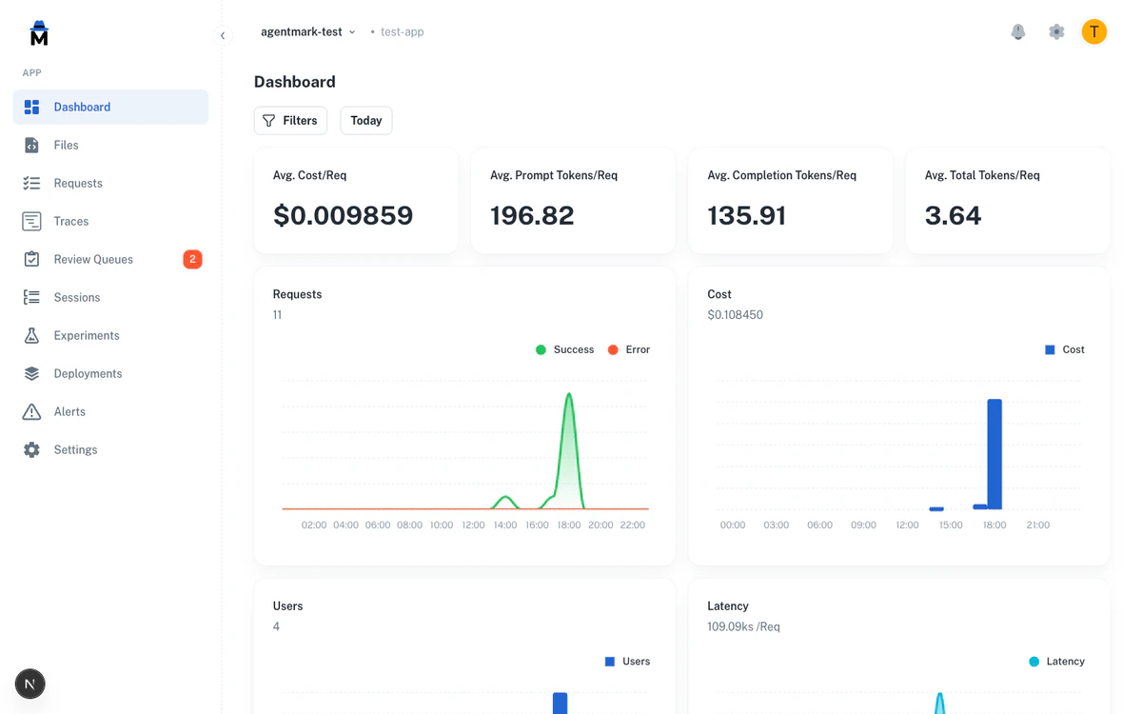Toggle the Error series in Requests legend
The height and width of the screenshot is (714, 1142).
pyautogui.click(x=628, y=349)
